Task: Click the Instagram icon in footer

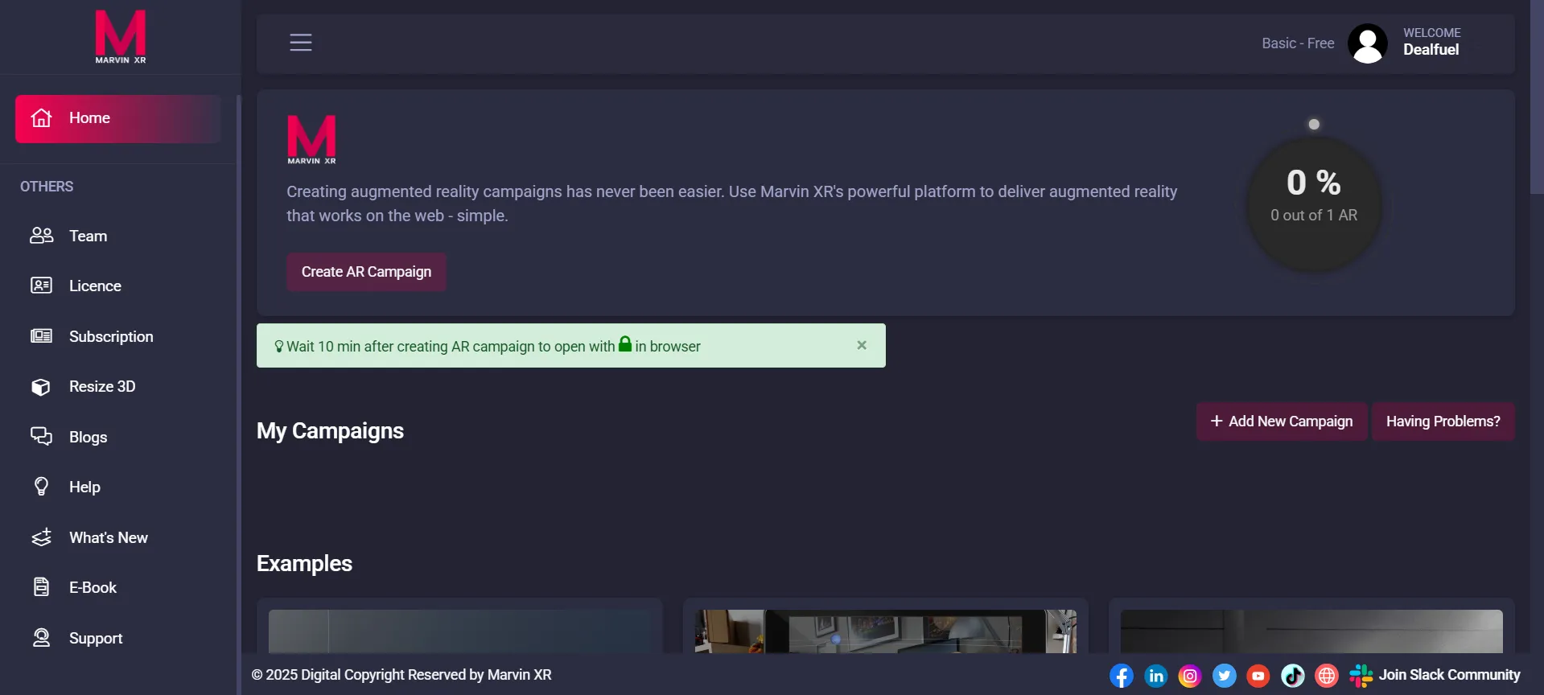Action: (1189, 676)
